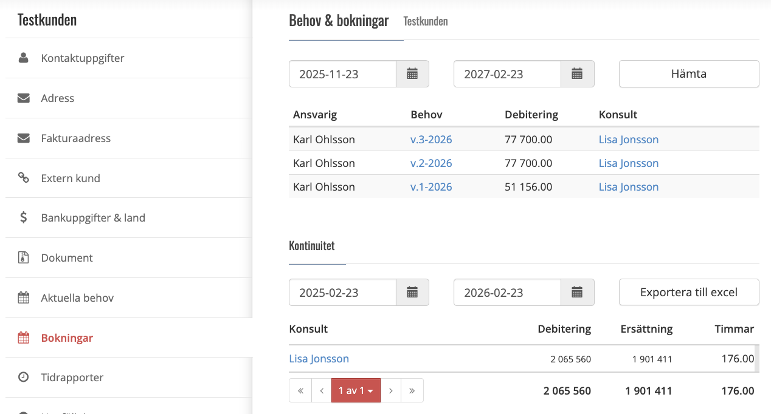This screenshot has width=771, height=414.
Task: Open Fakturaadress in the sidebar
Action: tap(128, 138)
